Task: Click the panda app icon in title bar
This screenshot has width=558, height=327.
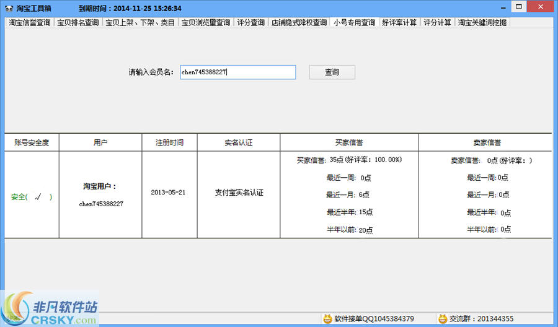Action: [x=9, y=8]
